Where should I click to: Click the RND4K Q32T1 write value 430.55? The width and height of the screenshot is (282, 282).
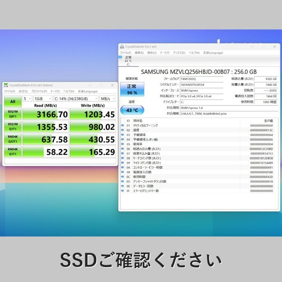click(93, 139)
